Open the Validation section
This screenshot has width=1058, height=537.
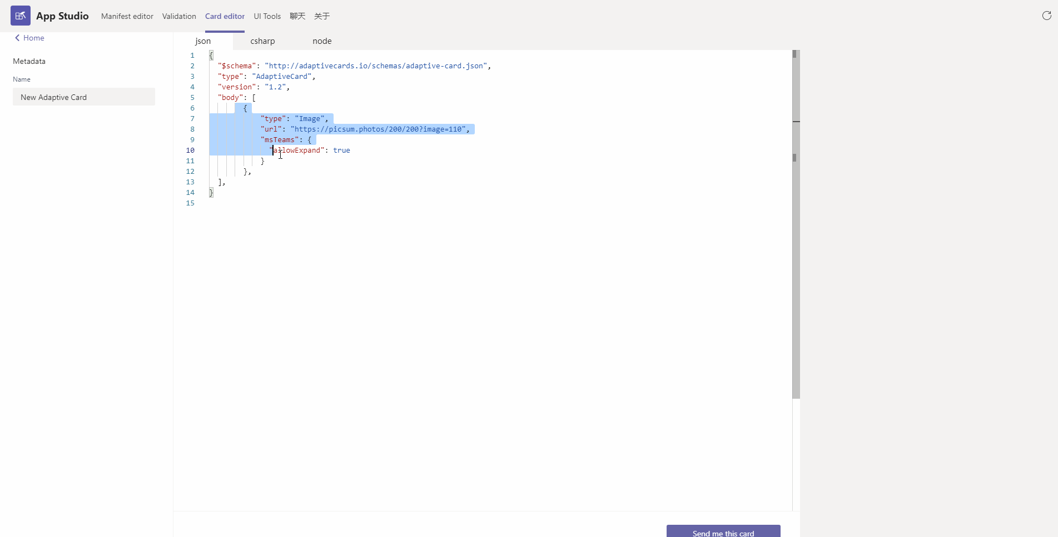(x=178, y=16)
